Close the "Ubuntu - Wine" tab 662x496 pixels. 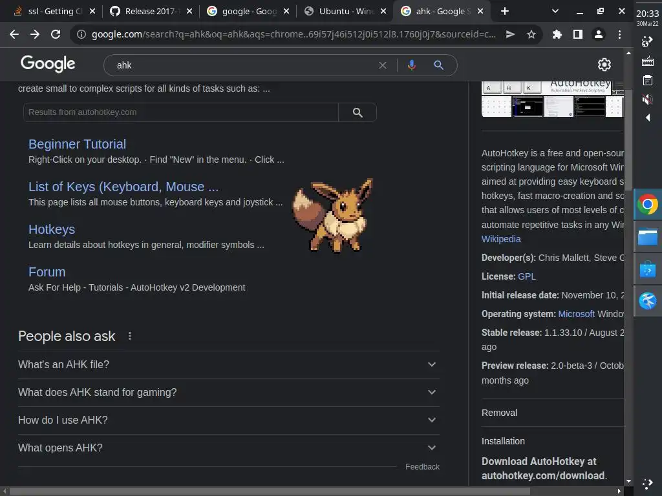(383, 12)
